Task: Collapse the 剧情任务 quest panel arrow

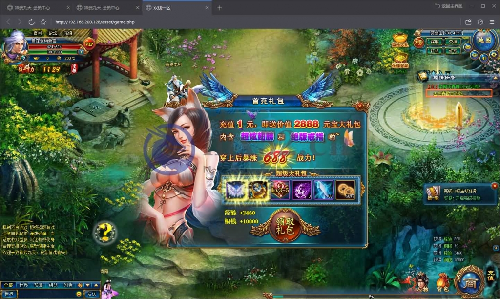Action: (495, 77)
